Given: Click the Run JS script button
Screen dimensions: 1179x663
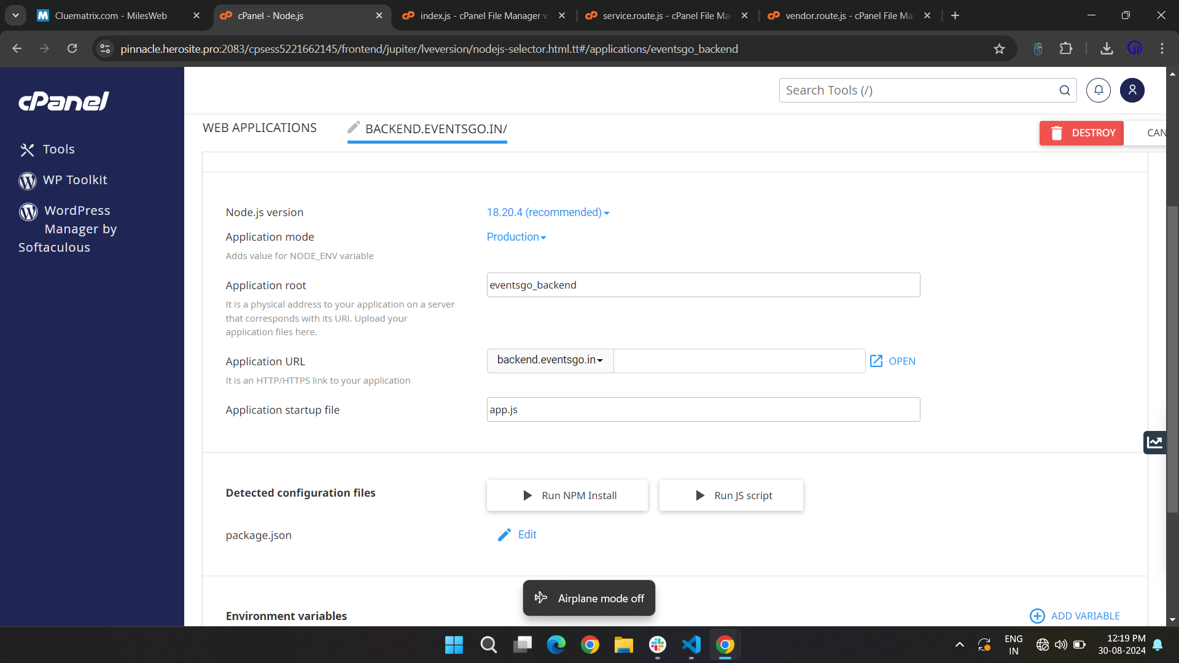Looking at the screenshot, I should (x=731, y=495).
